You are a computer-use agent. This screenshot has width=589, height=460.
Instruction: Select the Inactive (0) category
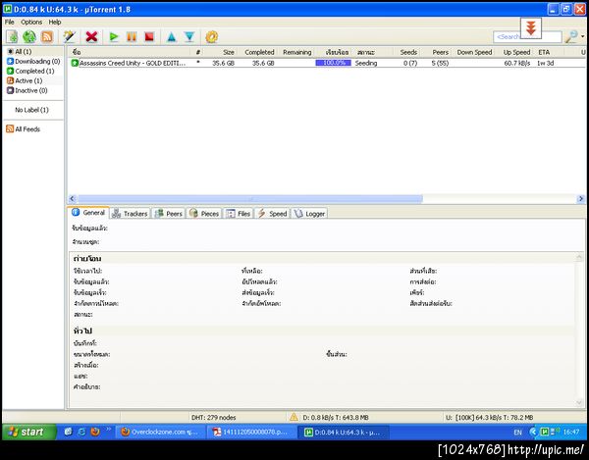pos(27,90)
